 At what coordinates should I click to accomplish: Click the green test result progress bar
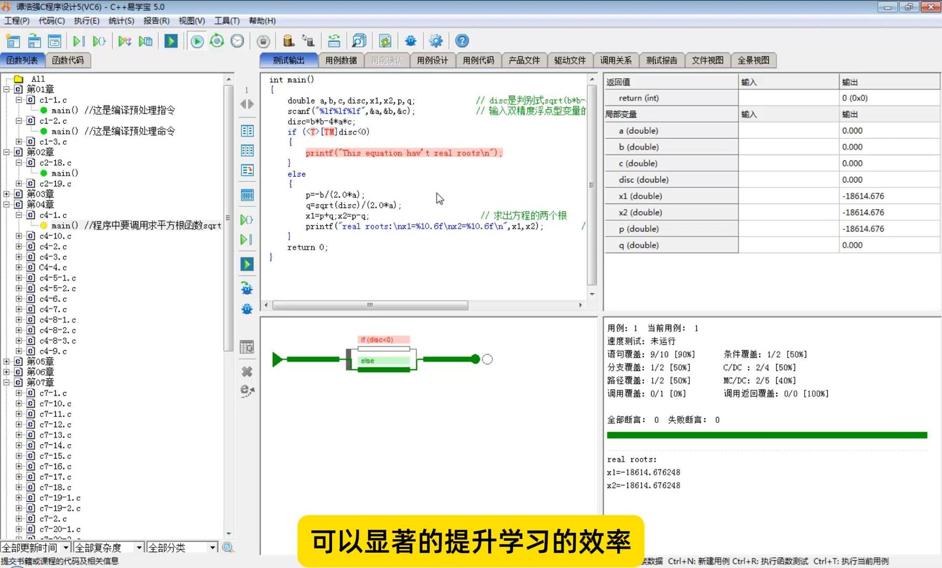767,435
